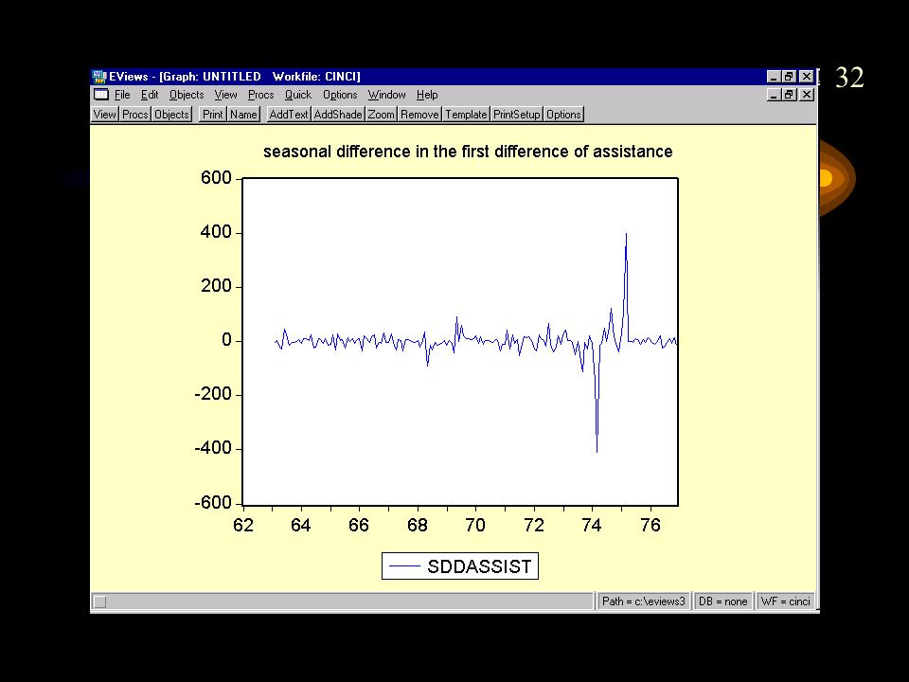909x682 pixels.
Task: Click the small box in status bar
Action: (99, 602)
